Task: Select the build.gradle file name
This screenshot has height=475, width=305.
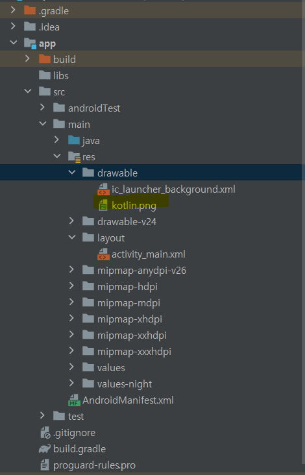Action: (x=79, y=449)
